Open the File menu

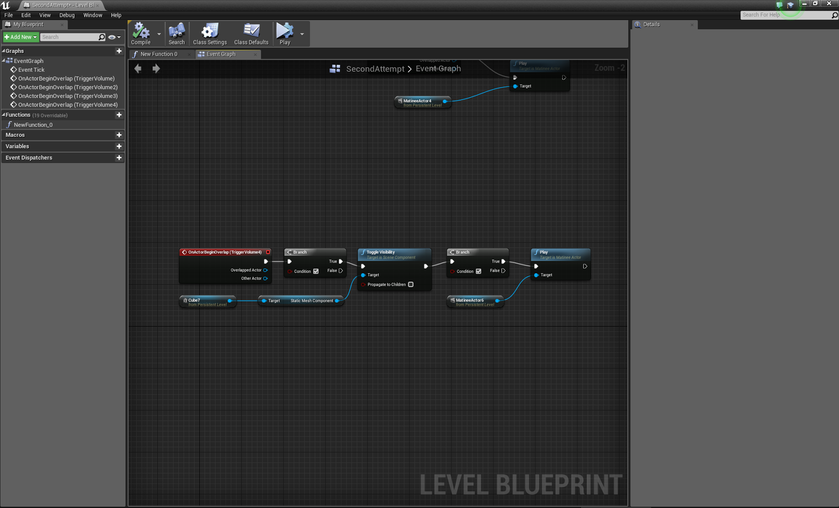pyautogui.click(x=8, y=15)
